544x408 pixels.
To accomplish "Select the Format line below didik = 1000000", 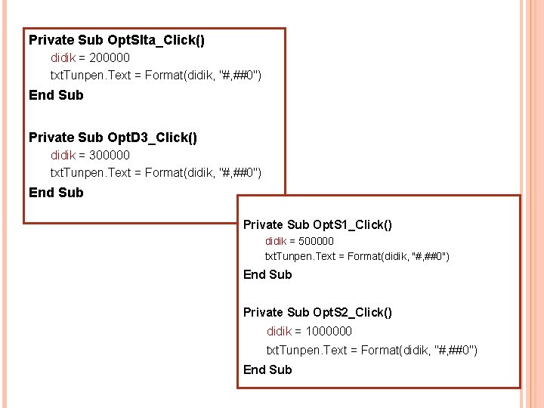I will [372, 350].
